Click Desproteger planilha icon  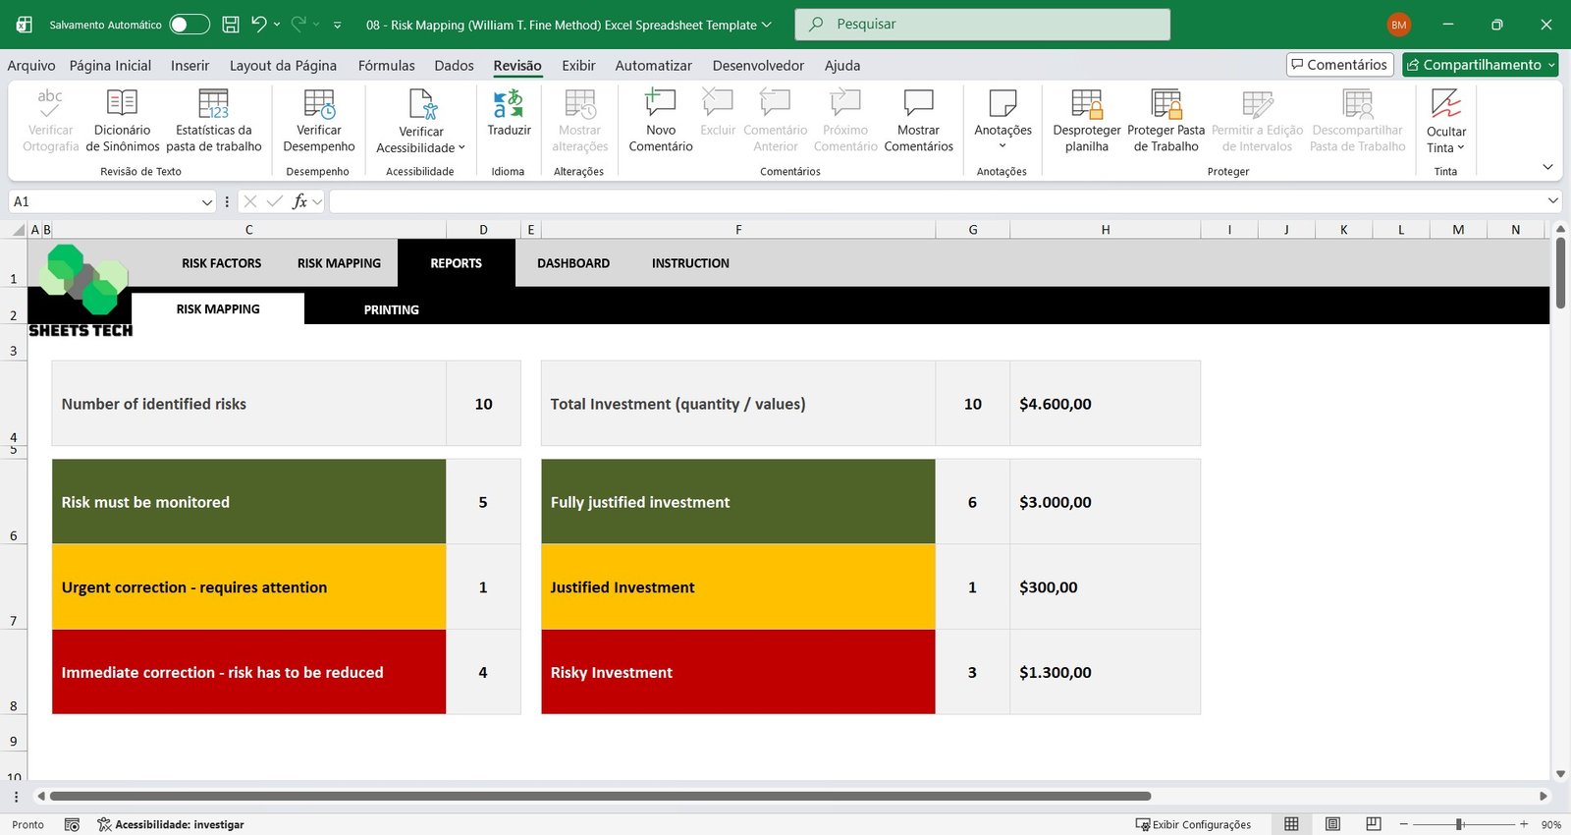coord(1086,104)
